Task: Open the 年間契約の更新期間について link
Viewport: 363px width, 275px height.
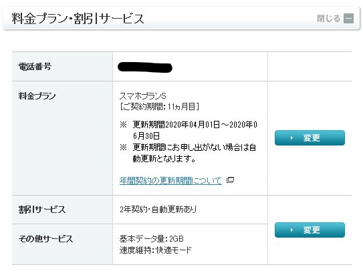Action: (170, 180)
